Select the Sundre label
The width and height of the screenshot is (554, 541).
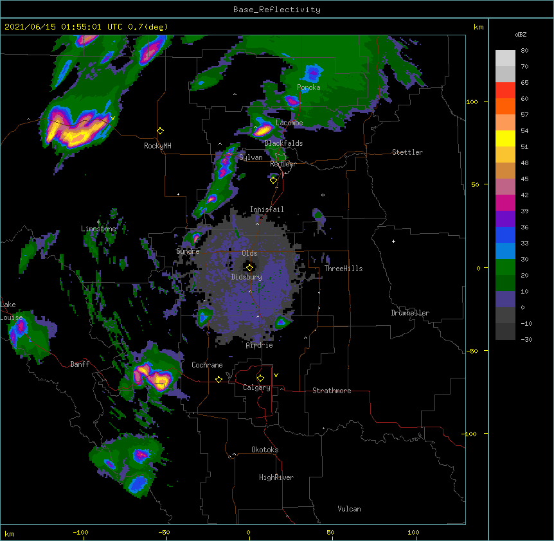188,251
